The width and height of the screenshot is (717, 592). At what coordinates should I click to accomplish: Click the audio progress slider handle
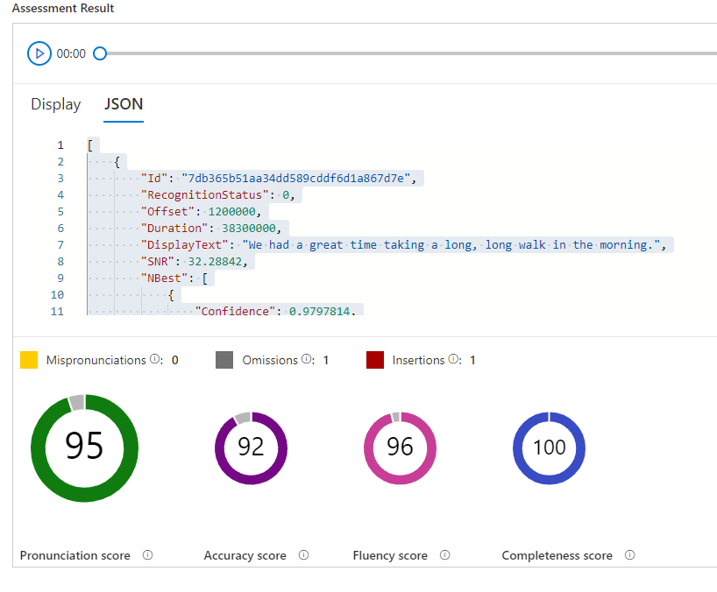click(100, 53)
